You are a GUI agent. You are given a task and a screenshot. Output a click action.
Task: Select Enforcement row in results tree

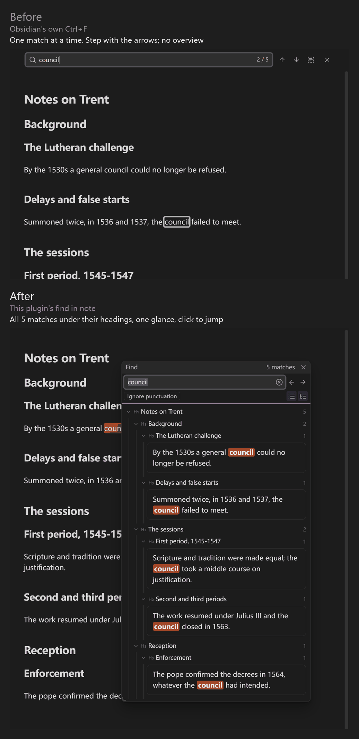[224, 658]
